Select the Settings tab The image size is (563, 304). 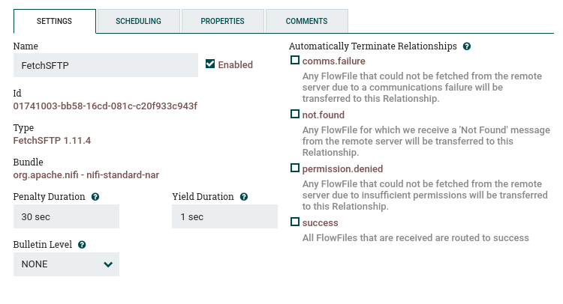click(x=54, y=21)
